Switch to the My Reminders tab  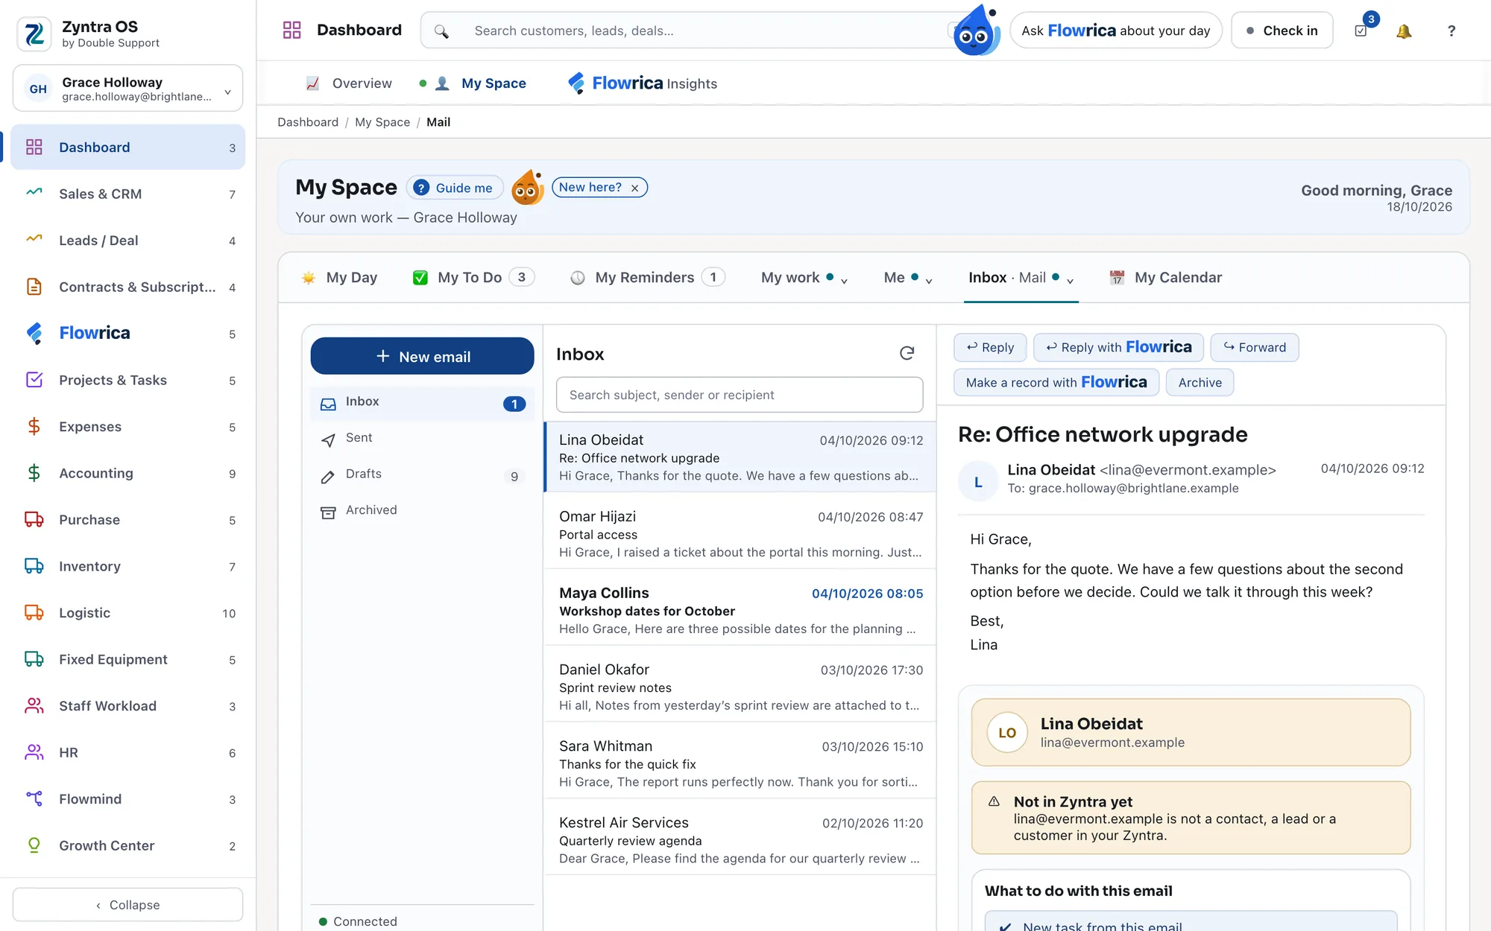click(647, 278)
